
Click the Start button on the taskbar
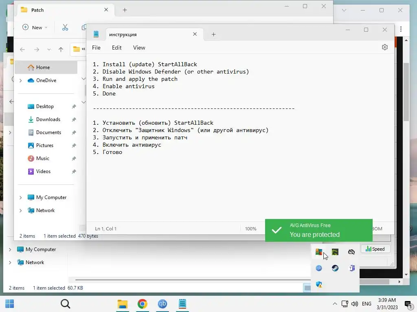click(x=10, y=303)
